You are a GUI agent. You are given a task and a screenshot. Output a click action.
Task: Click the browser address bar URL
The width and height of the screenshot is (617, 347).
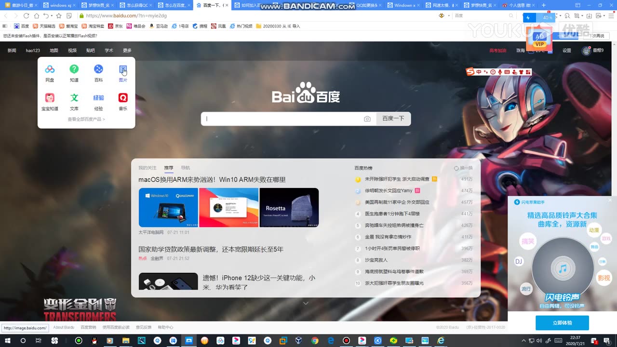coord(126,16)
